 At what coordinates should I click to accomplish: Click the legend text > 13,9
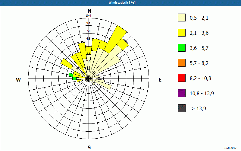point(199,109)
